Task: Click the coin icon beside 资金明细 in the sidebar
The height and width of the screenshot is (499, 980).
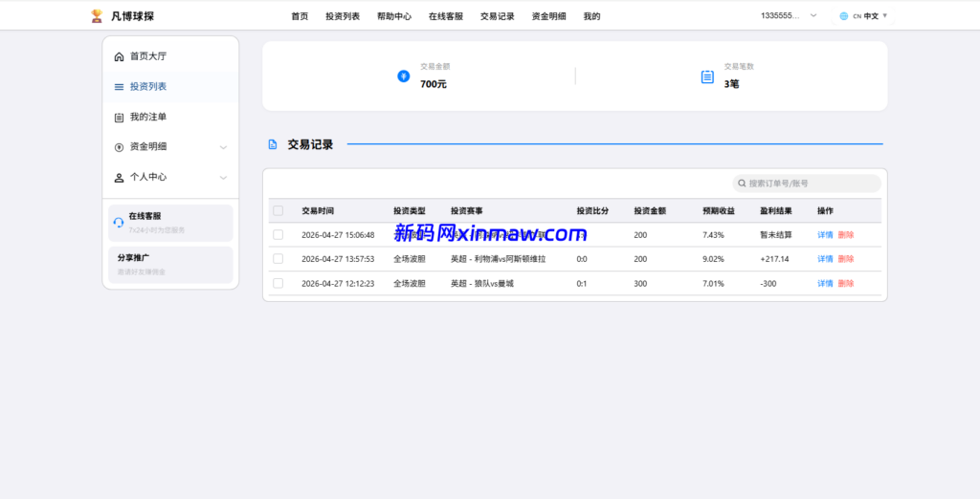Action: (119, 147)
